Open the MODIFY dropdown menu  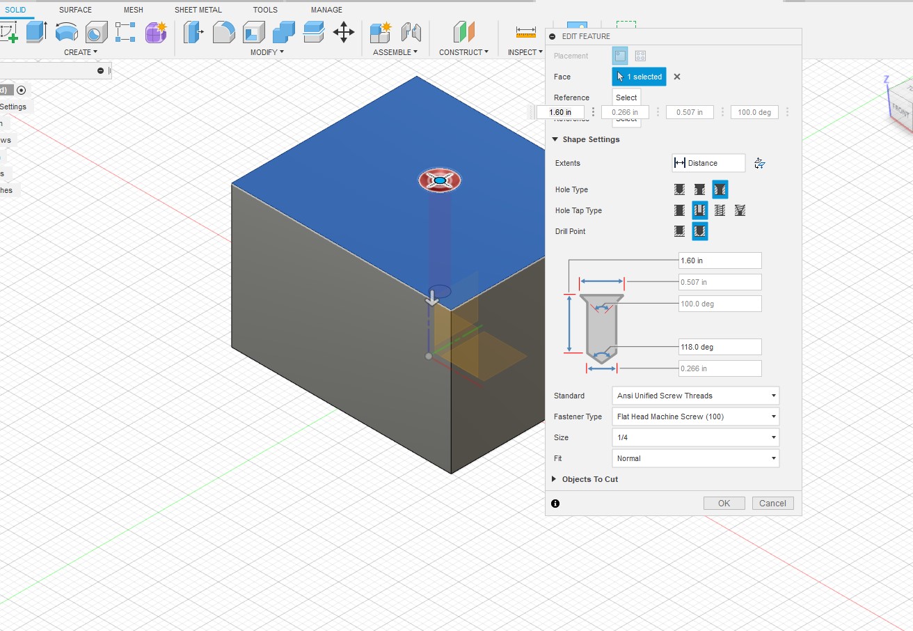(x=267, y=52)
